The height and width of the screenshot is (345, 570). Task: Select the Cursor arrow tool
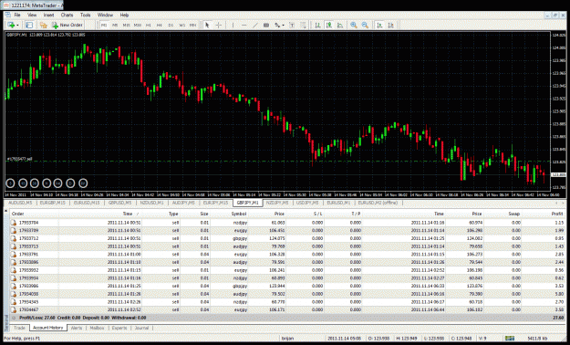pyautogui.click(x=207, y=26)
